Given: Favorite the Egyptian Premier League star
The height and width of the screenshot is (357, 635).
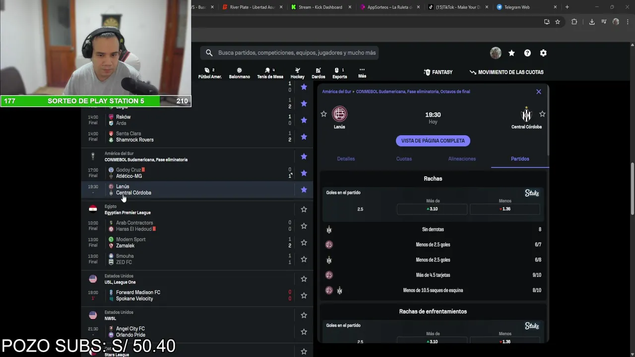Looking at the screenshot, I should [x=304, y=209].
